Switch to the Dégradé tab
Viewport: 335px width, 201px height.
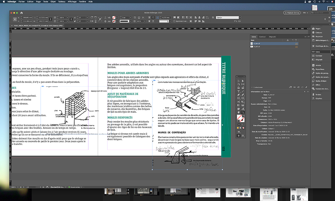272,37
